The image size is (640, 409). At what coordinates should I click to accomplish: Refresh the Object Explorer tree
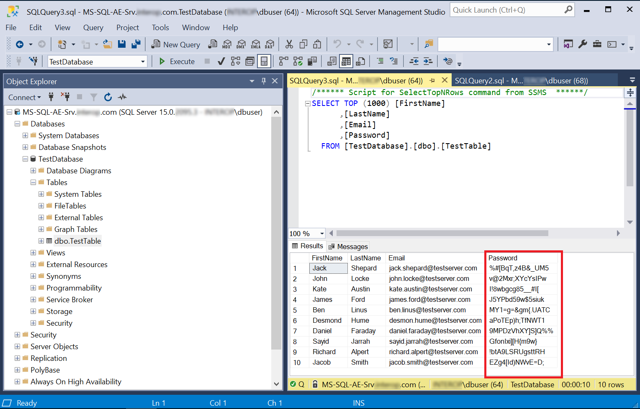point(108,97)
